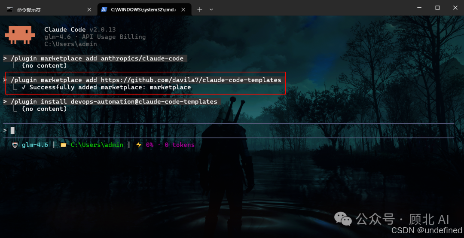Close the C:\WINDOWS\system32\cmd tab
The height and width of the screenshot is (238, 464).
[x=183, y=9]
